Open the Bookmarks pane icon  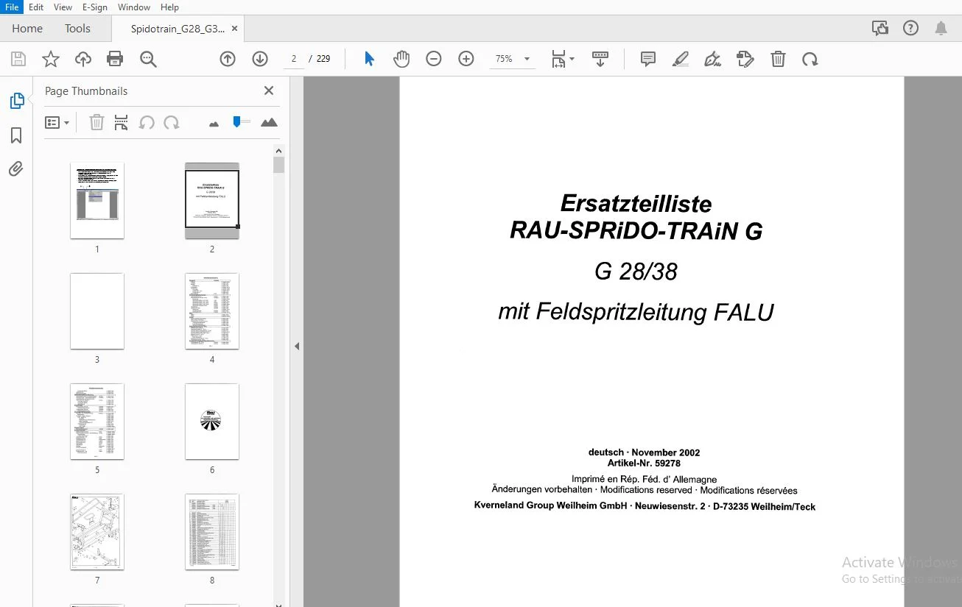point(16,135)
